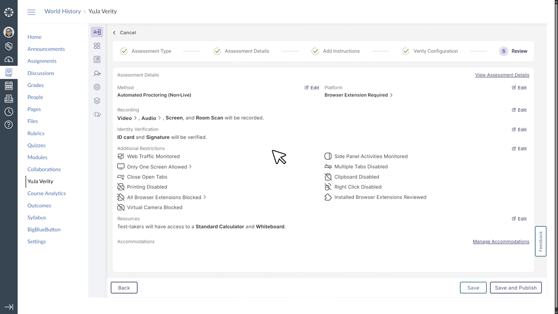Open Grades in course menu
This screenshot has height=314, width=558.
35,85
